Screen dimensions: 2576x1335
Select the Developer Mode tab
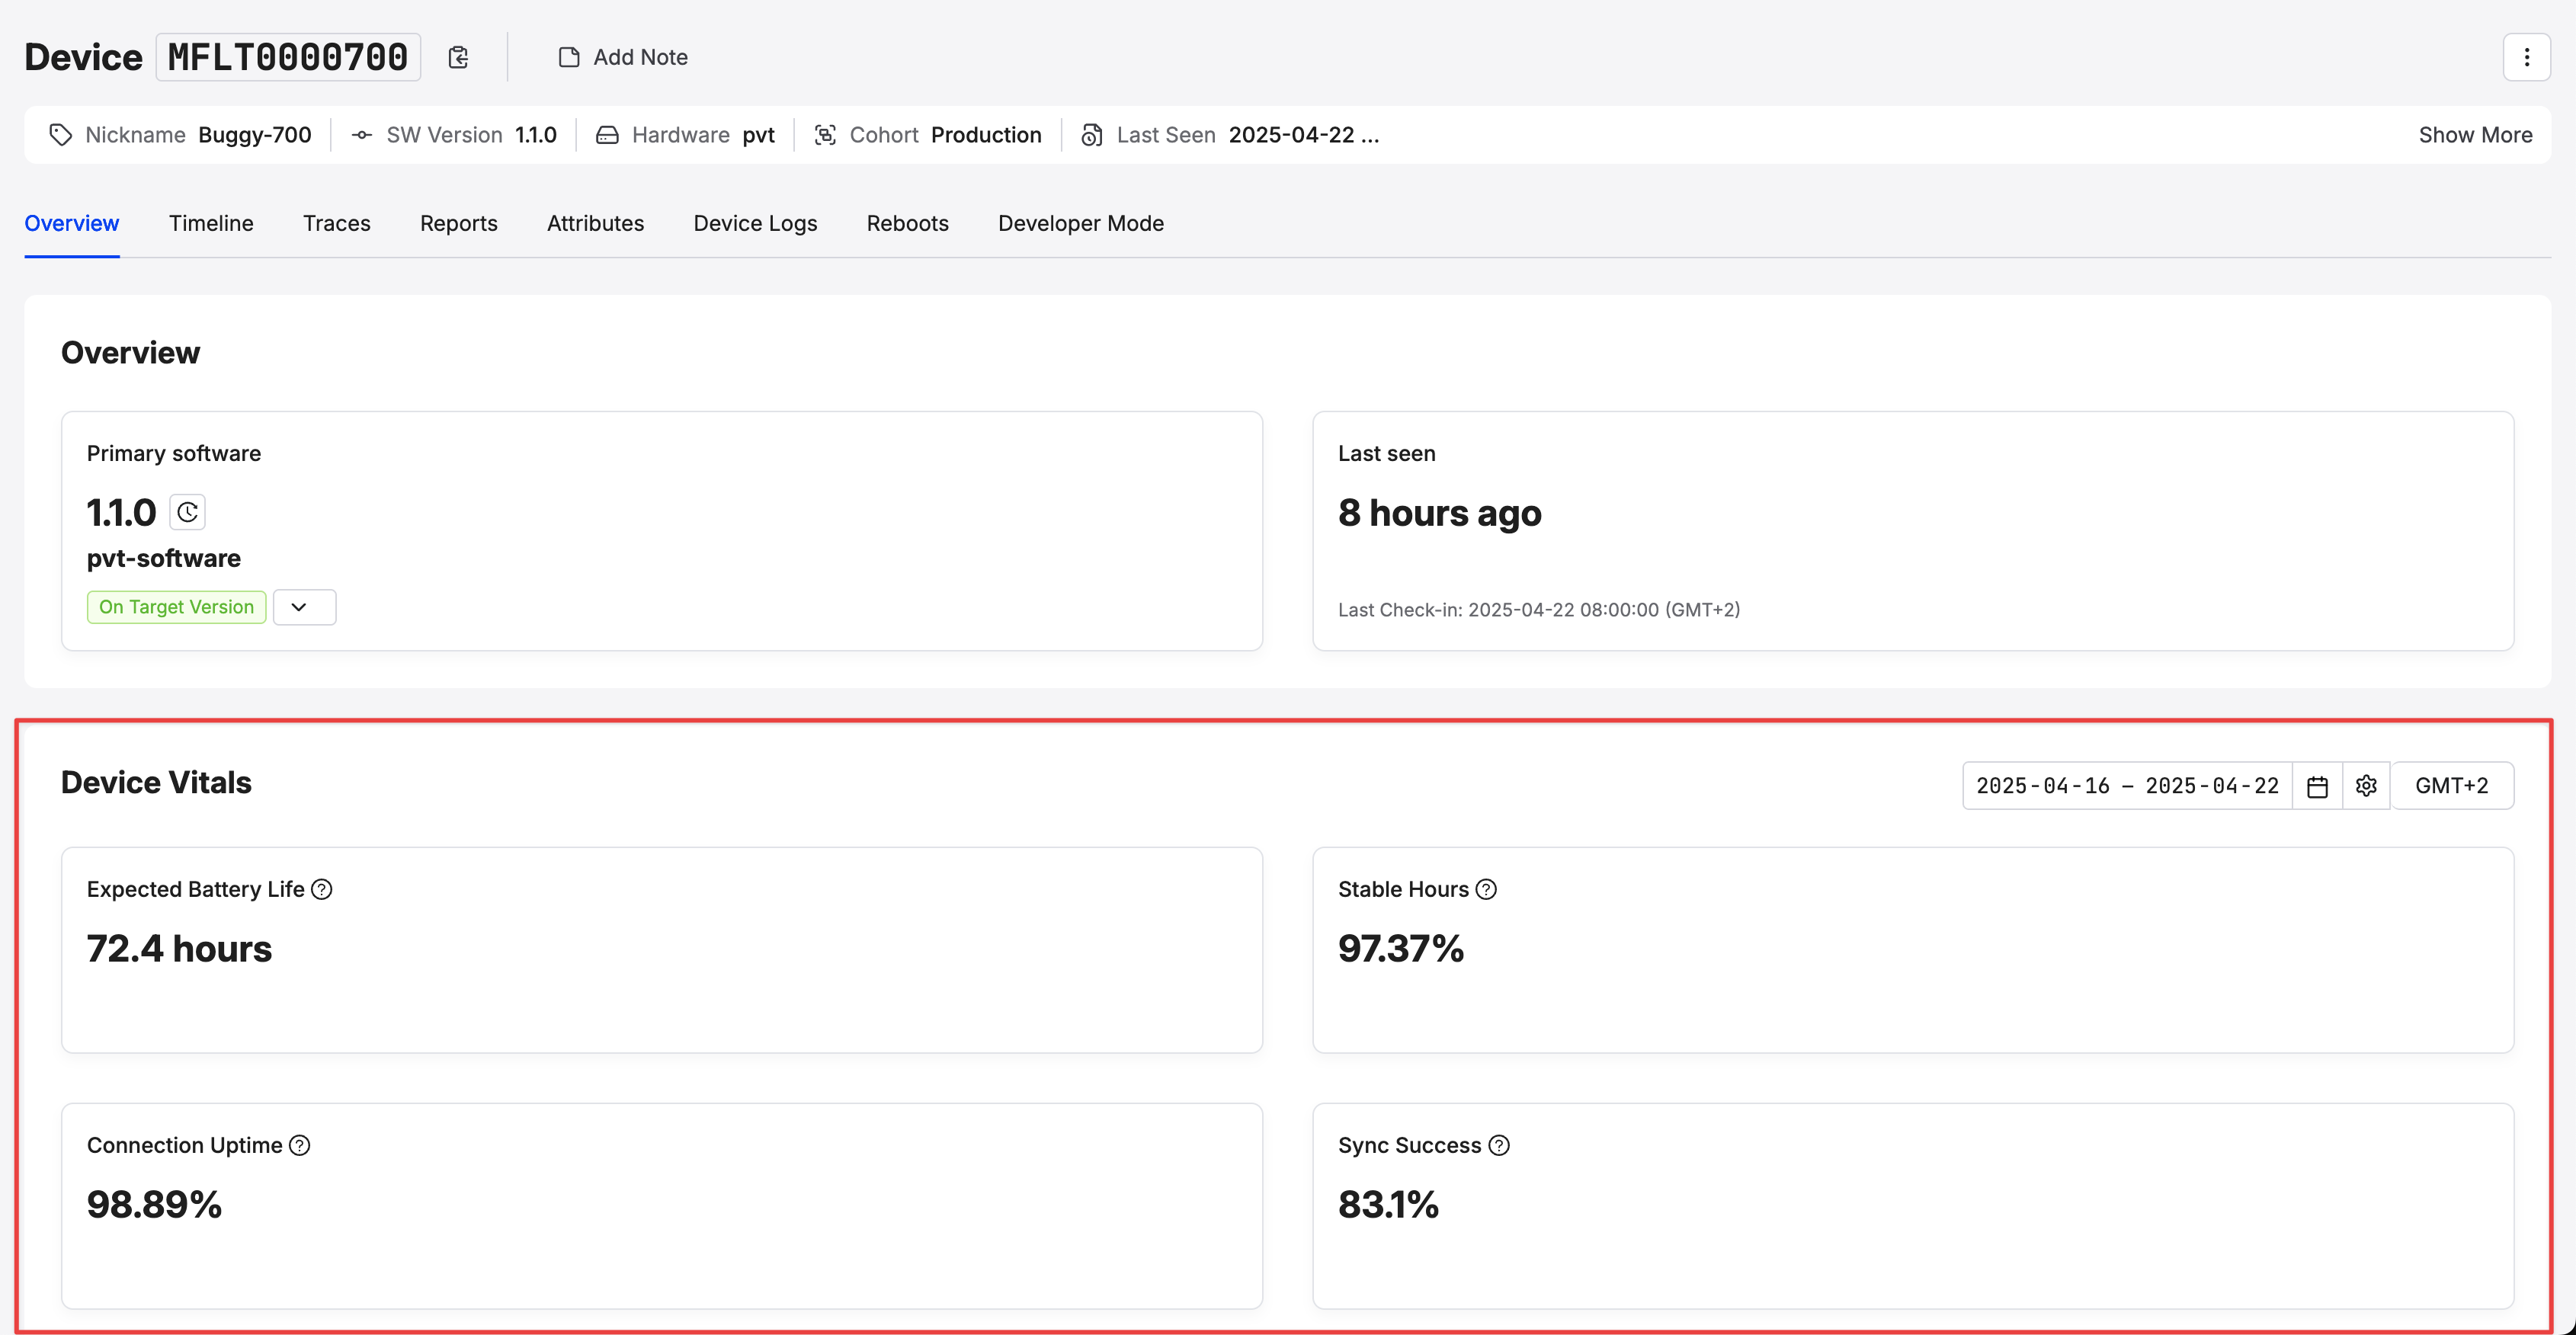[1080, 223]
